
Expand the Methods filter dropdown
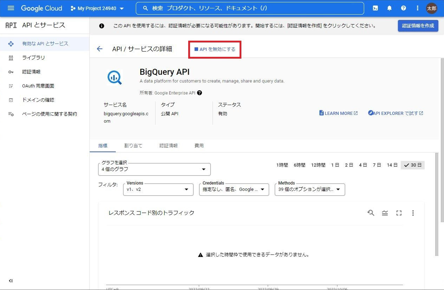310,190
